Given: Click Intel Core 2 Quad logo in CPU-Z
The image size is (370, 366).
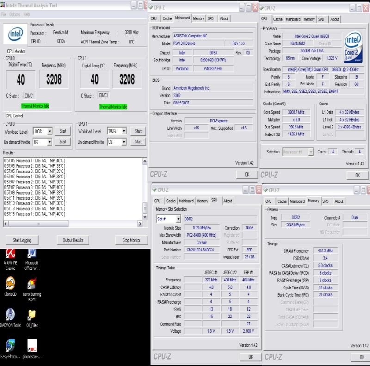Looking at the screenshot, I should [x=353, y=48].
